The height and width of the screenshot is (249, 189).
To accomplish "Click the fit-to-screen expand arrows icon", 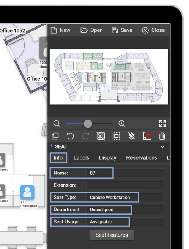I will (162, 123).
